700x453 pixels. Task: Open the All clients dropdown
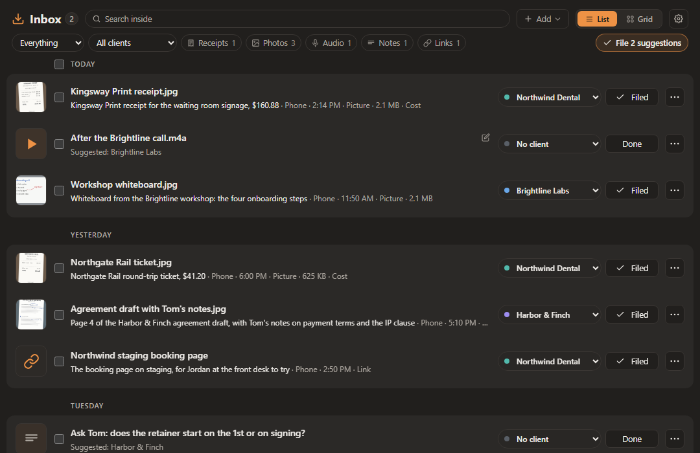coord(133,43)
